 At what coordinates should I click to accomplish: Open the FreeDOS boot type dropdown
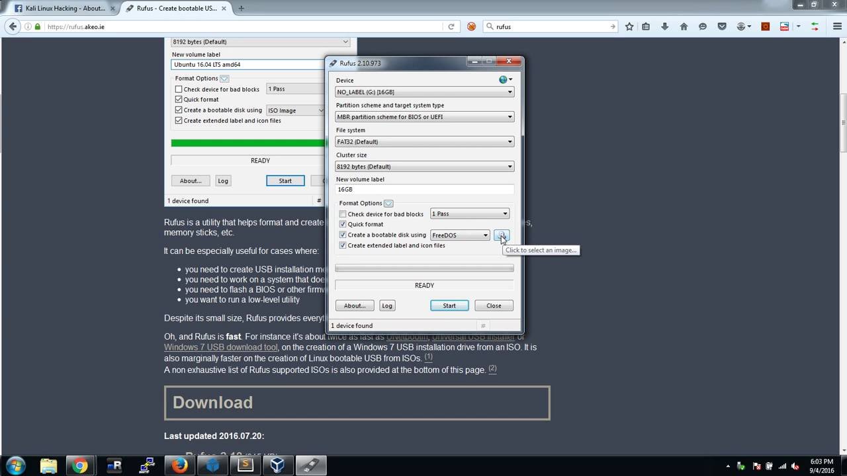pos(460,235)
